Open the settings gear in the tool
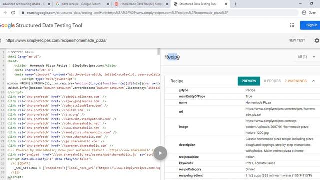The width and height of the screenshot is (320, 180). click(x=317, y=40)
